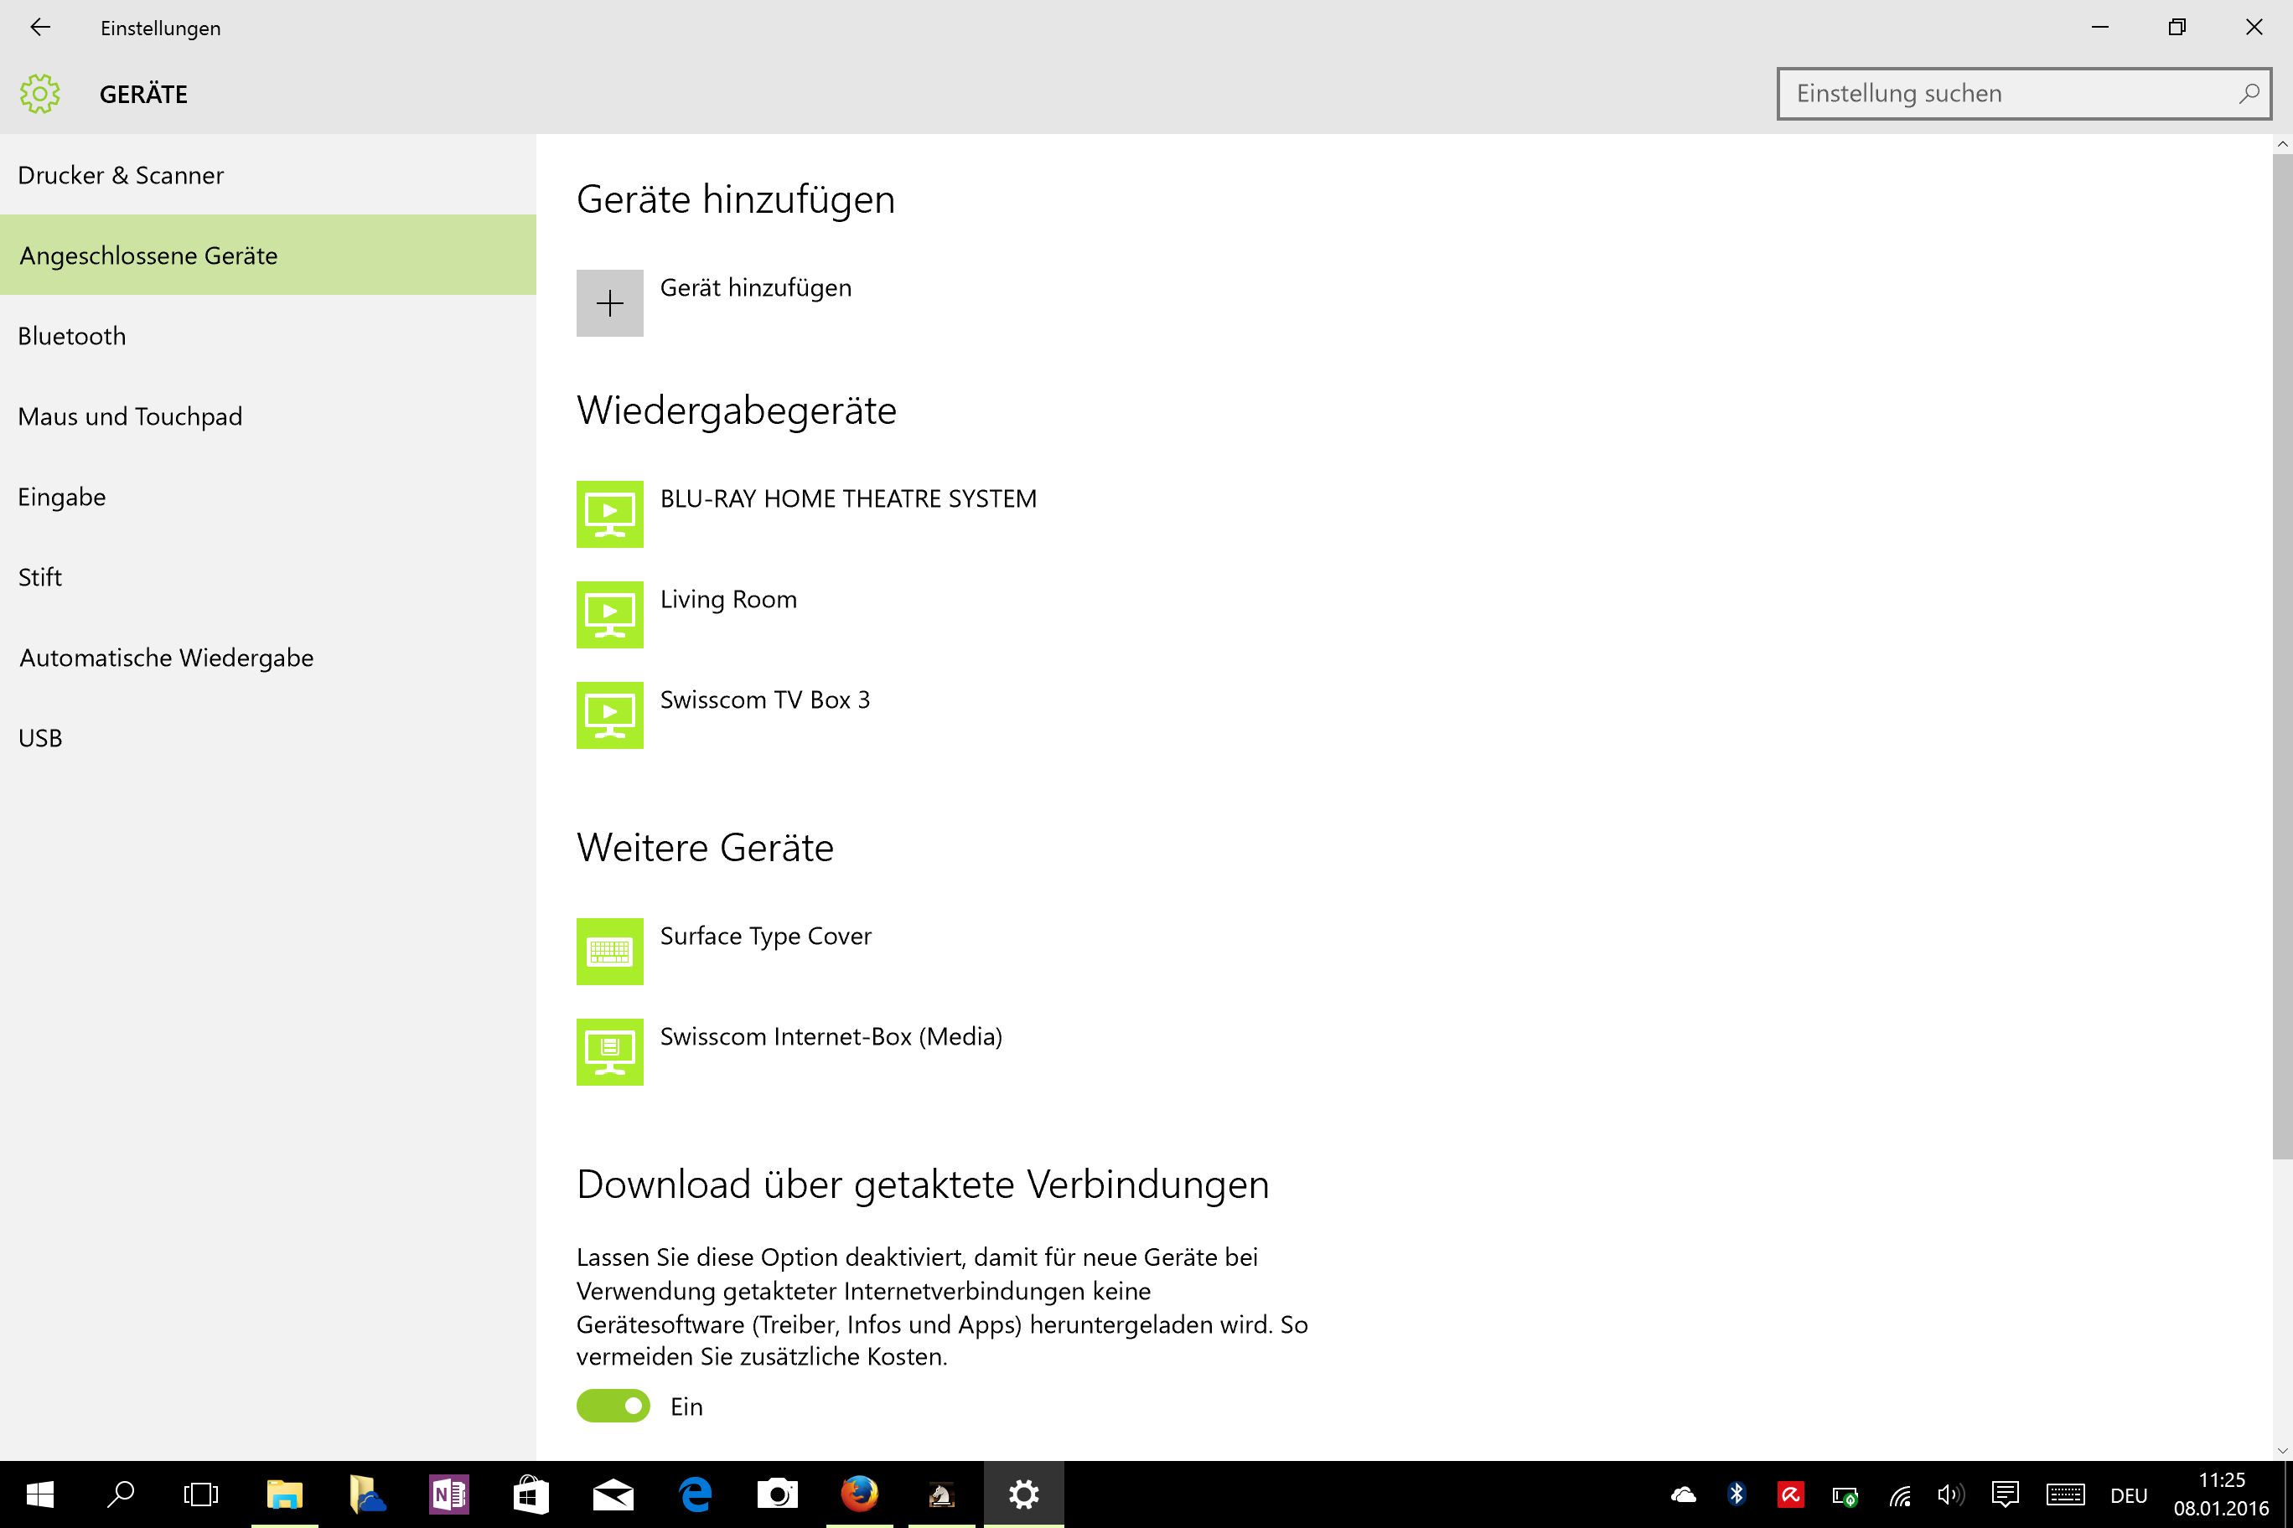Click the OneDrive cloud tray icon
This screenshot has height=1528, width=2293.
point(1684,1494)
